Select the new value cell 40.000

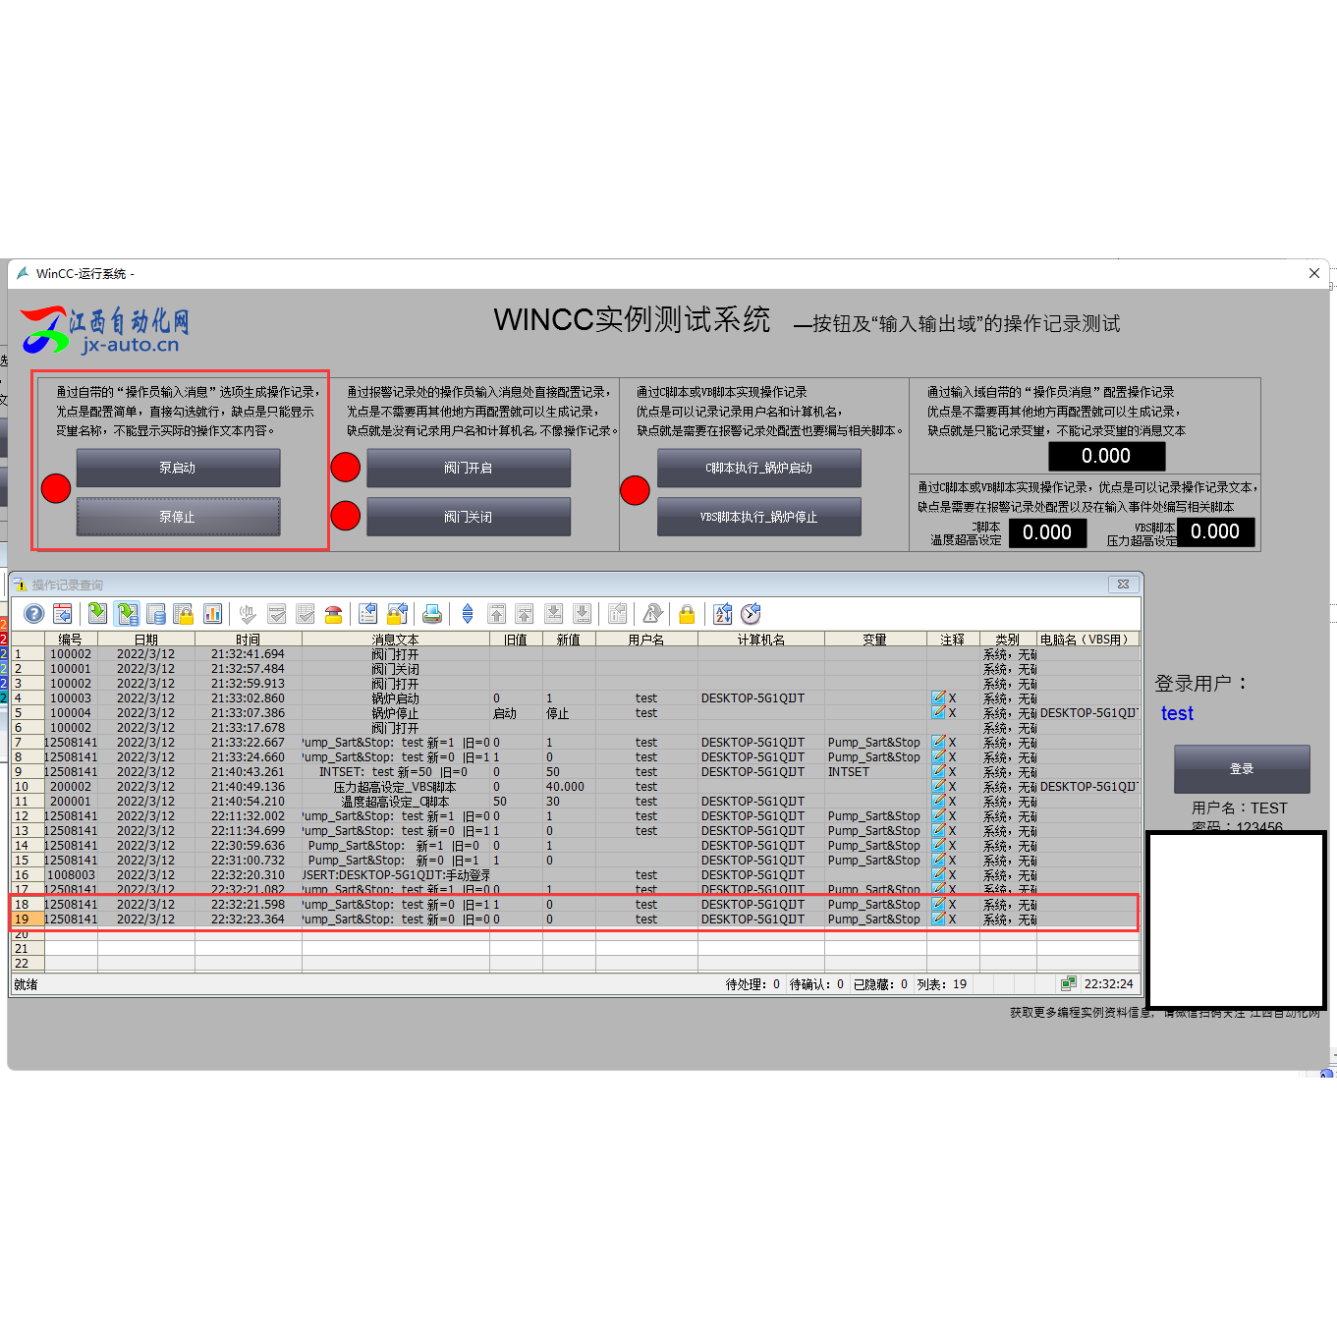(569, 787)
